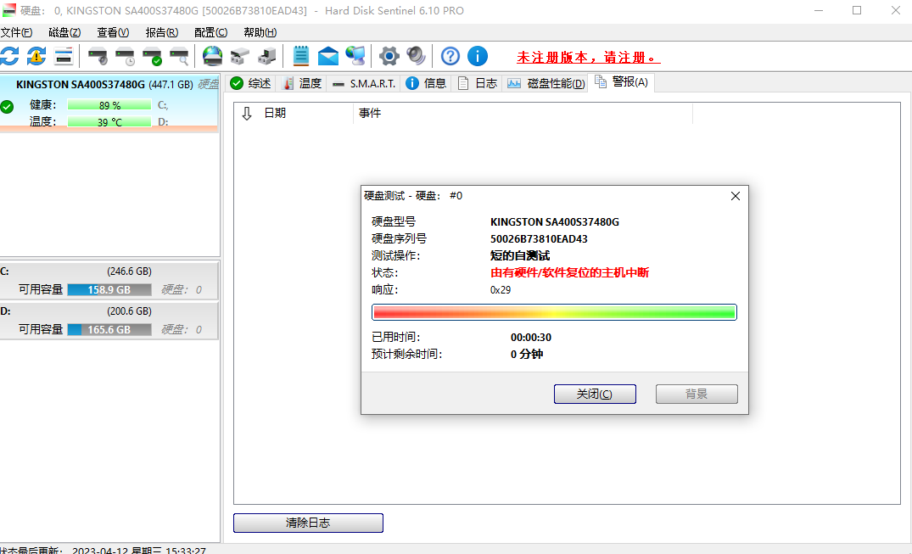Select the D: partition row
Screen dimensions: 912x554
tap(109, 320)
